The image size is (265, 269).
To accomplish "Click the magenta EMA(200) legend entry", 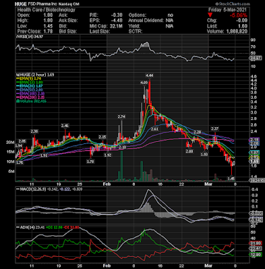I will tap(30, 98).
